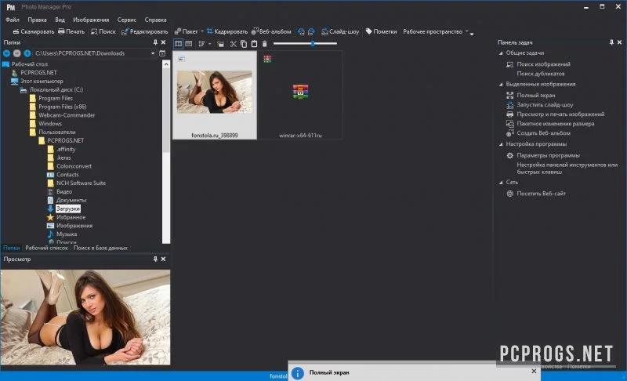Open the Поиск search tool
627x381 pixels.
103,31
